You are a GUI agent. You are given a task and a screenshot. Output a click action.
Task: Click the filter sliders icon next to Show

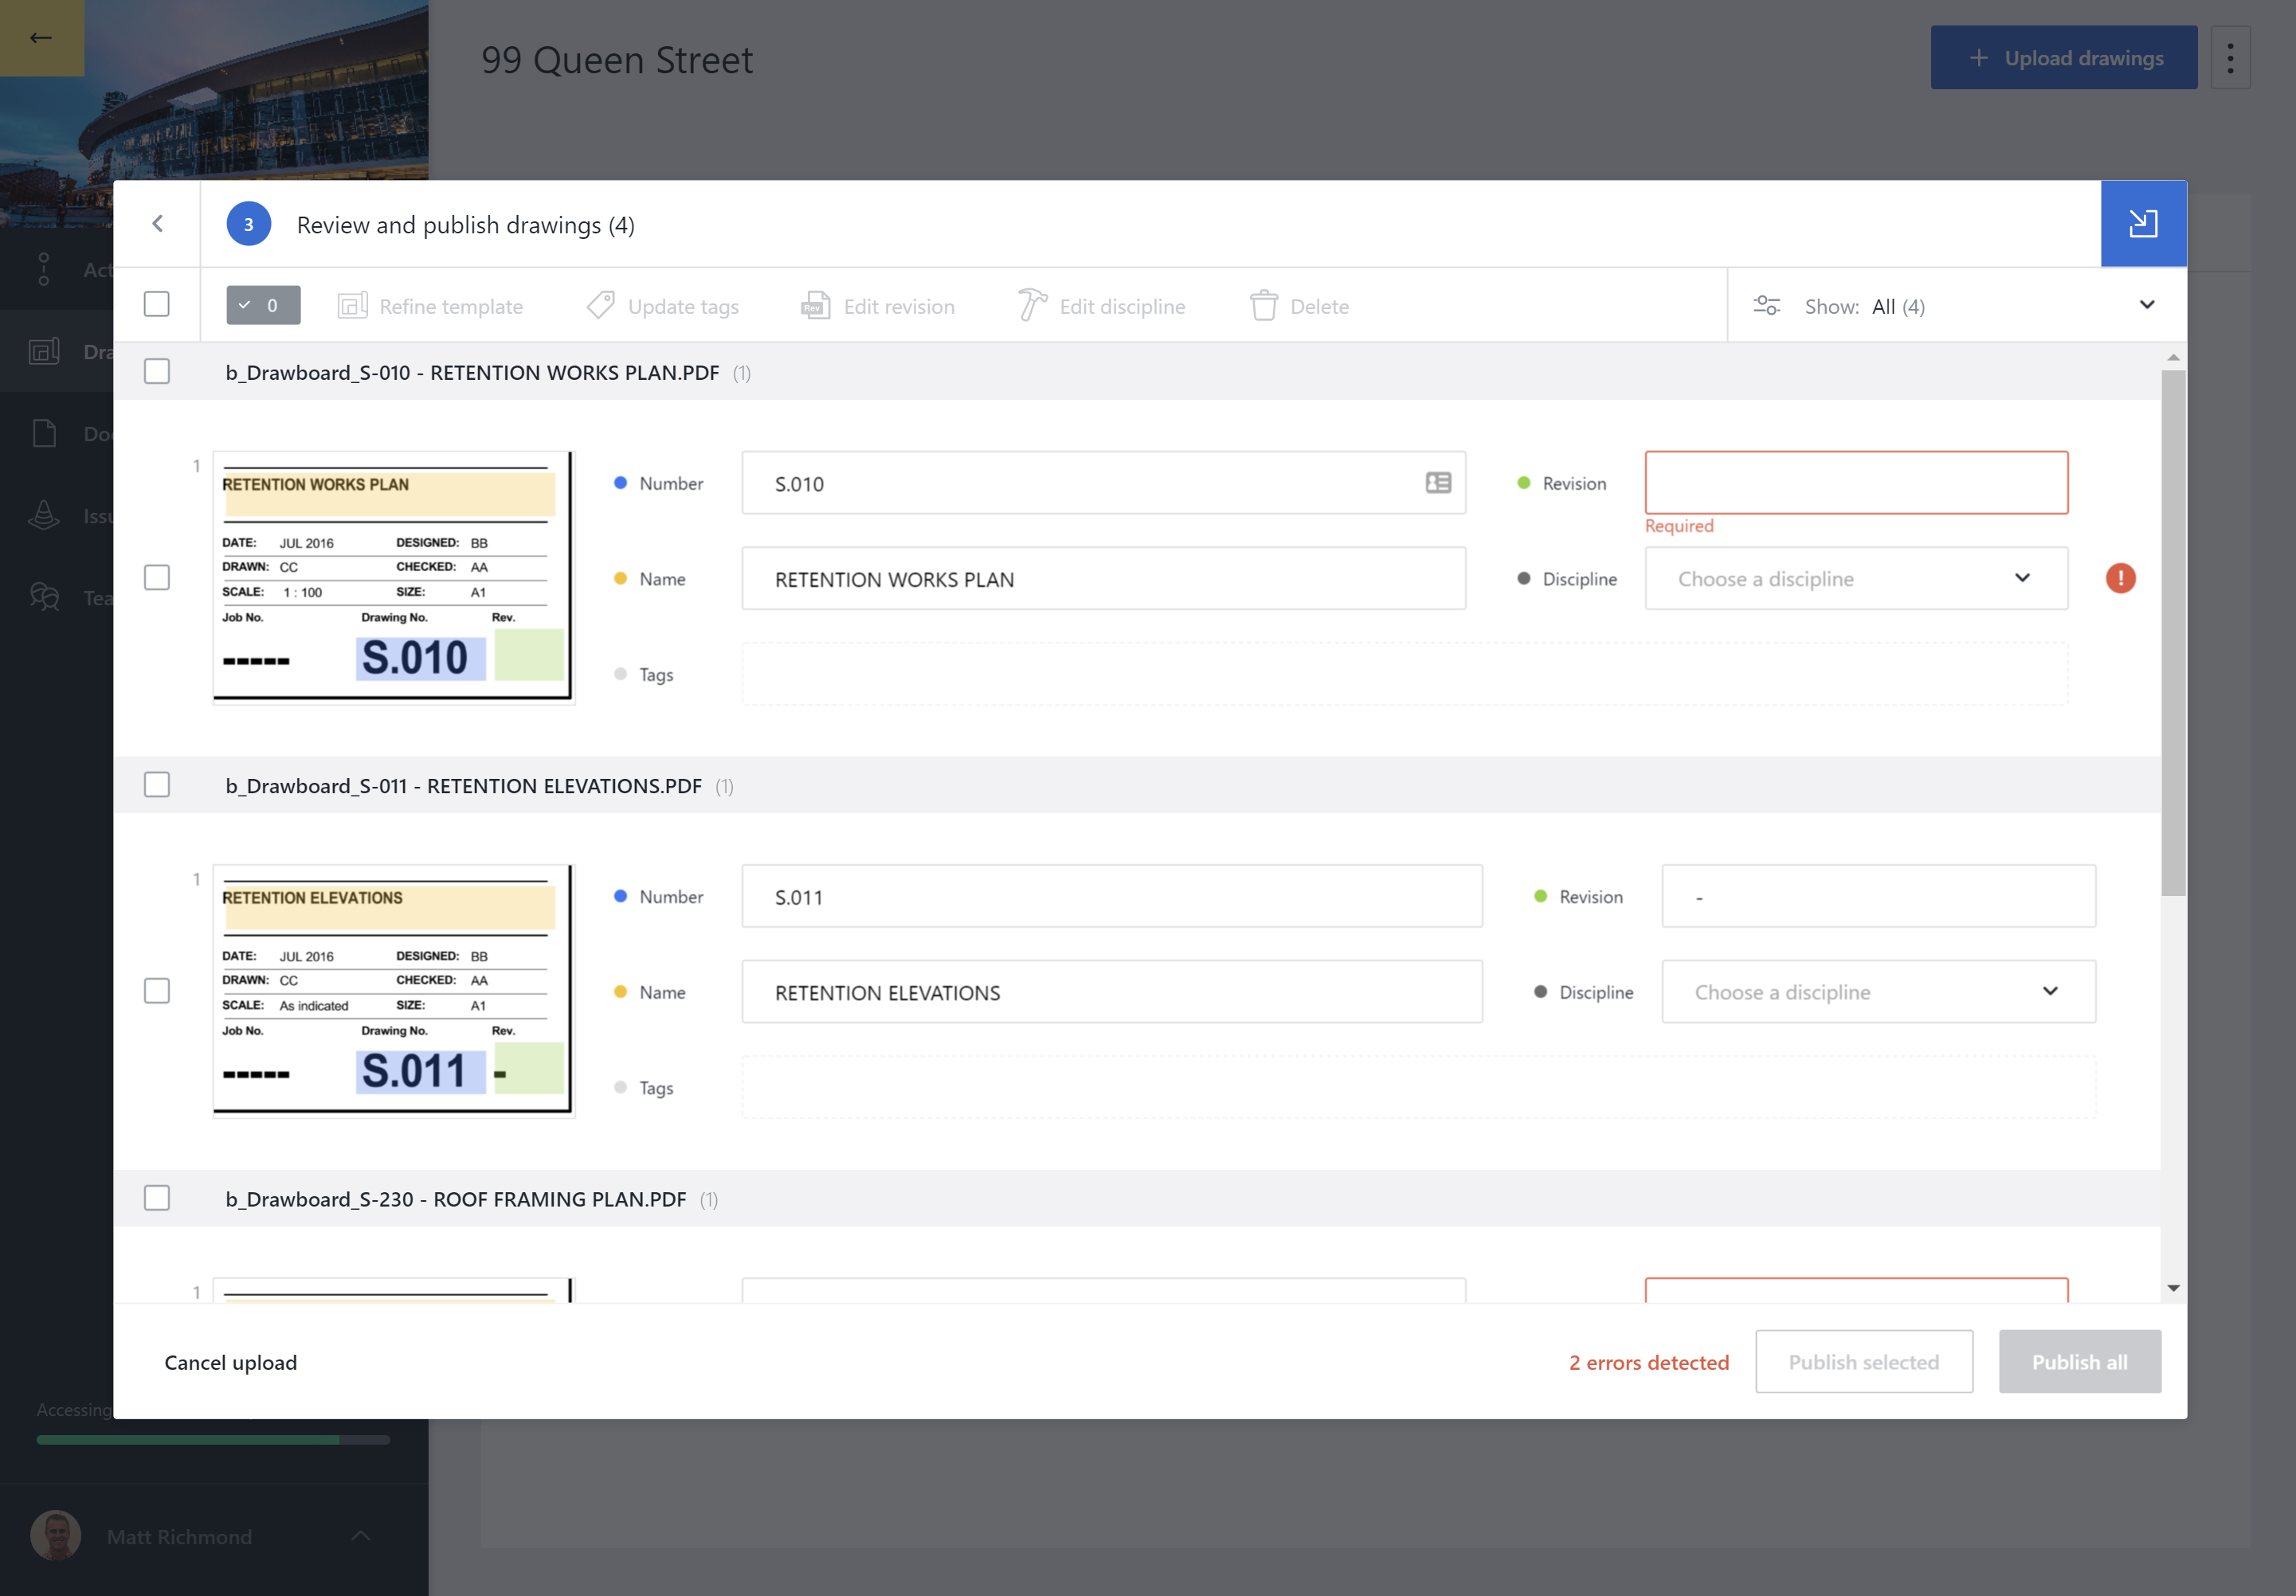click(1767, 306)
